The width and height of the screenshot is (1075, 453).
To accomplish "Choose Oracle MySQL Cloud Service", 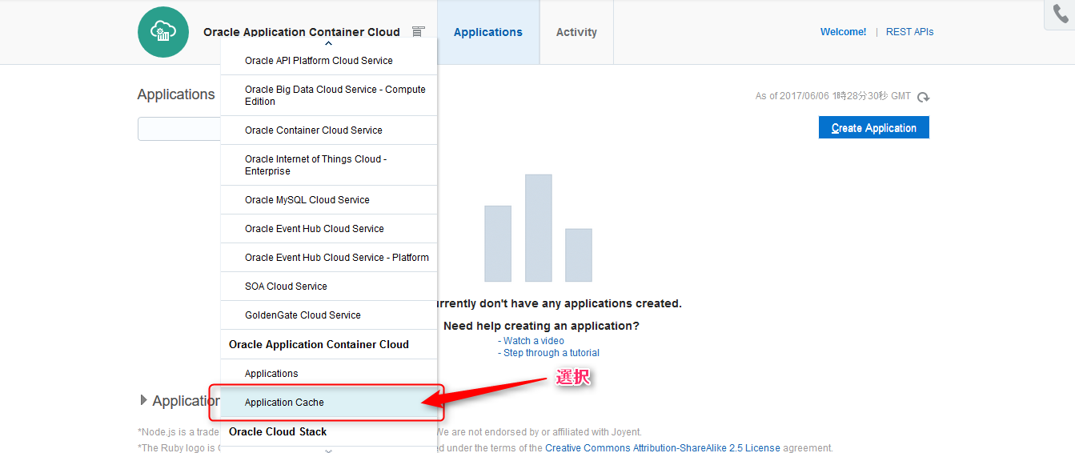I will point(329,200).
